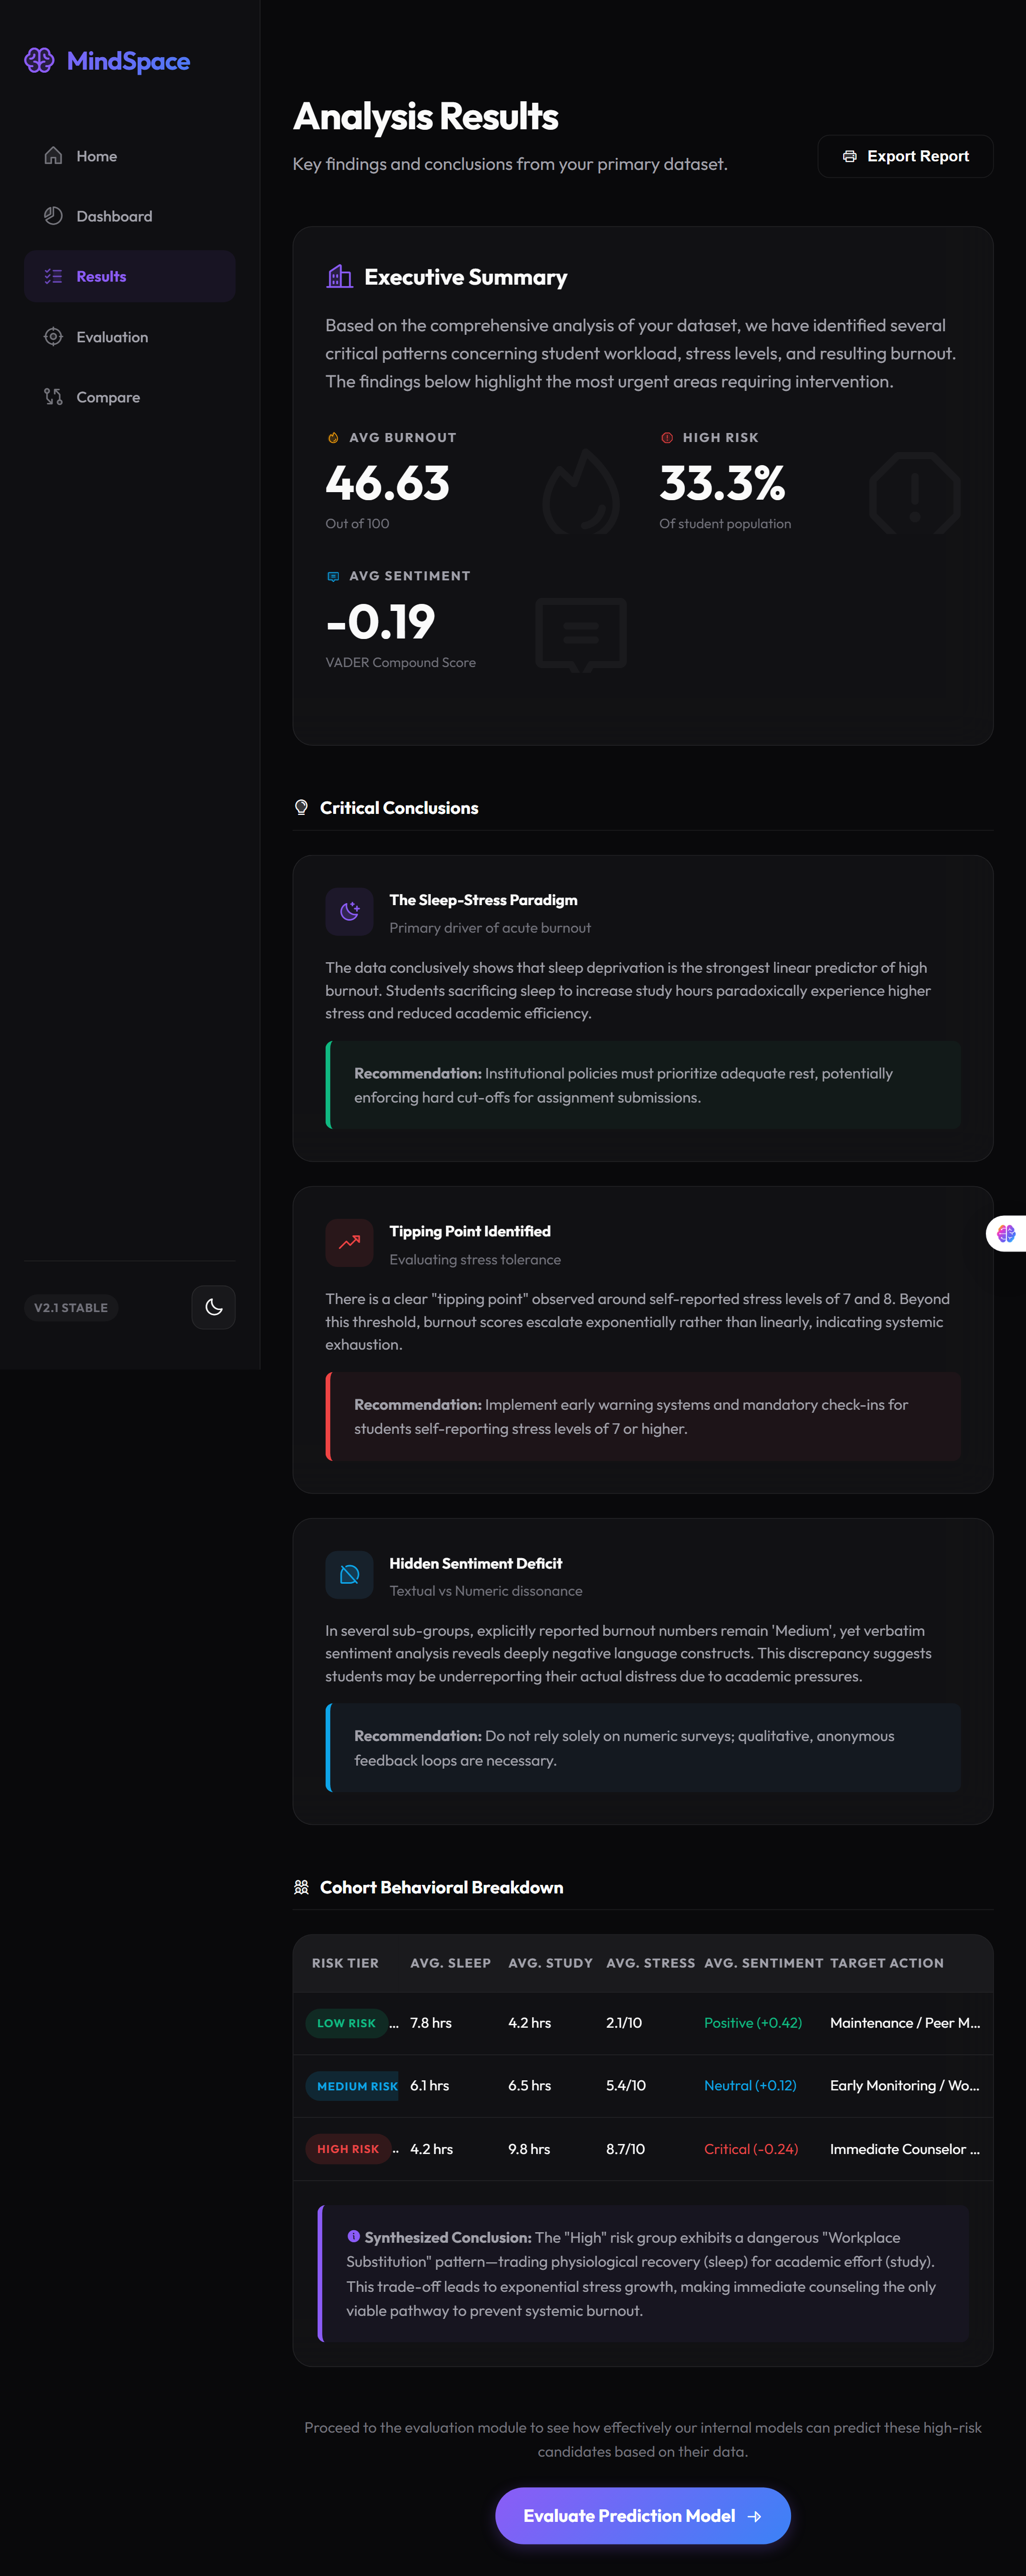Click the Sleep-Stress Paradigm moon icon
1026x2576 pixels.
coord(349,911)
